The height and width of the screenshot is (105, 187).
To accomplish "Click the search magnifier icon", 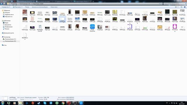I will click(x=186, y=4).
